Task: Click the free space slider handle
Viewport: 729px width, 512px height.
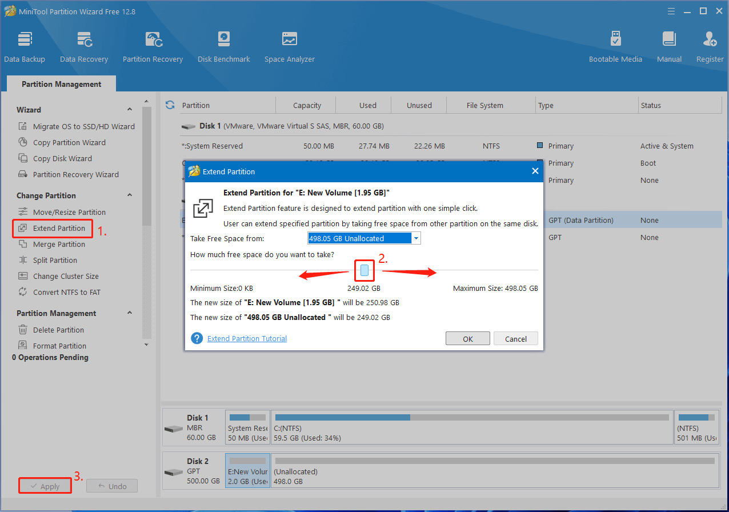Action: tap(364, 270)
